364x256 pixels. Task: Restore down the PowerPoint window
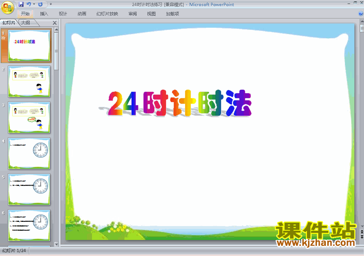coord(355,3)
